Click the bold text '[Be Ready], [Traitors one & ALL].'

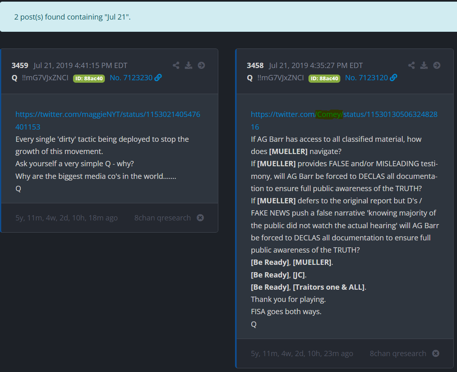coord(308,287)
